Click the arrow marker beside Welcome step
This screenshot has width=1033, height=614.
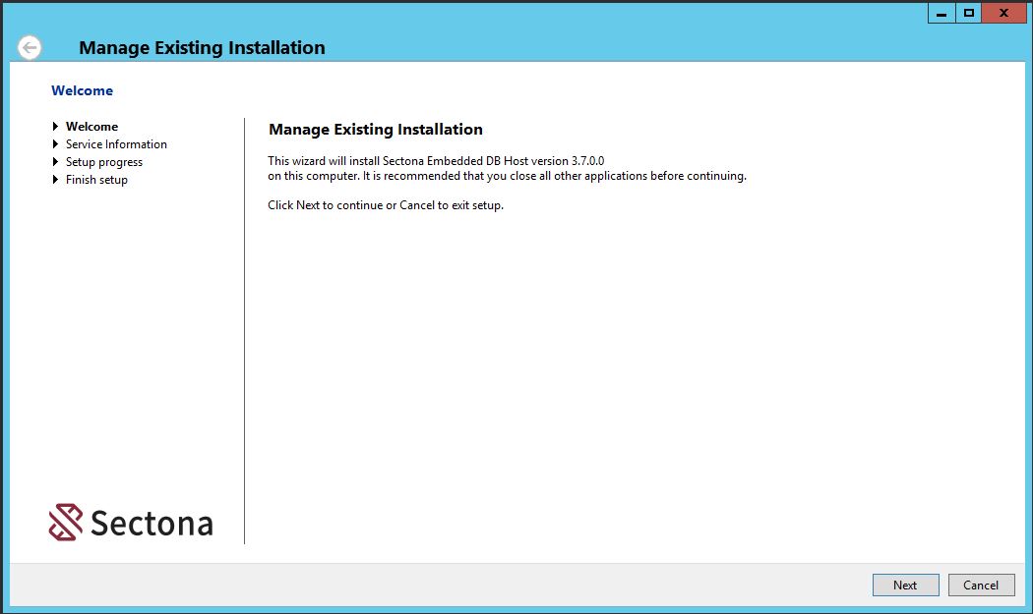[x=56, y=127]
